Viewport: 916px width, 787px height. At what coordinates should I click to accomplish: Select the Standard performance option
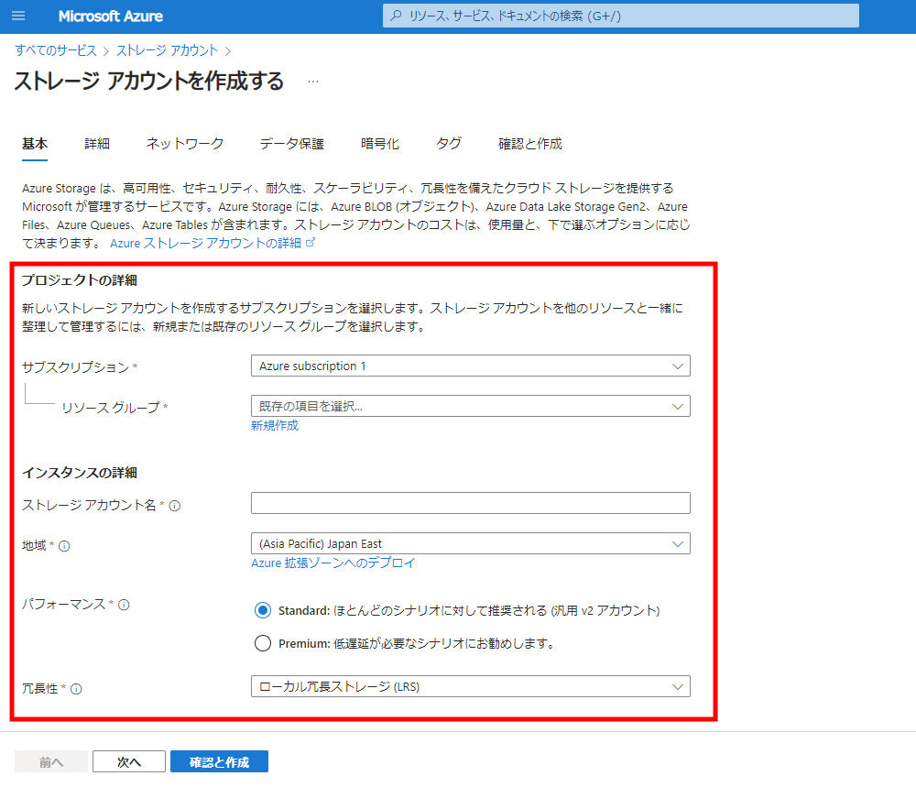pyautogui.click(x=263, y=610)
